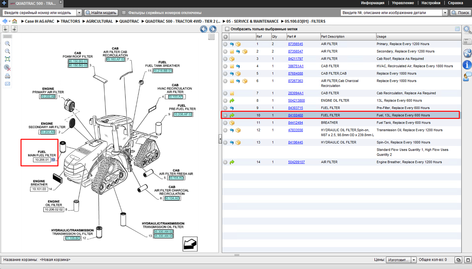Add part row 8 using plus circle
Screen dimensions: 472x269
click(x=225, y=101)
